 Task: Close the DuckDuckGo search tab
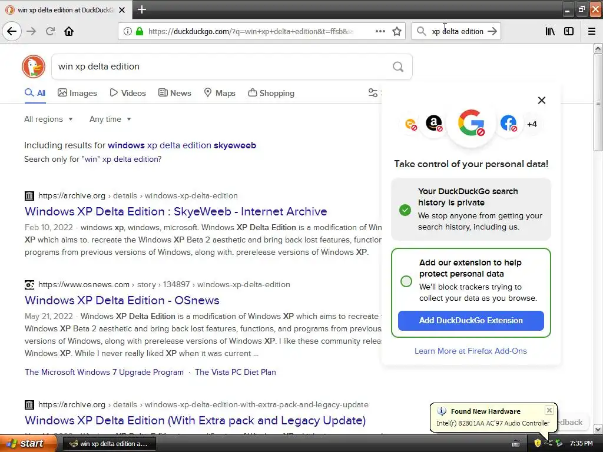(x=122, y=10)
